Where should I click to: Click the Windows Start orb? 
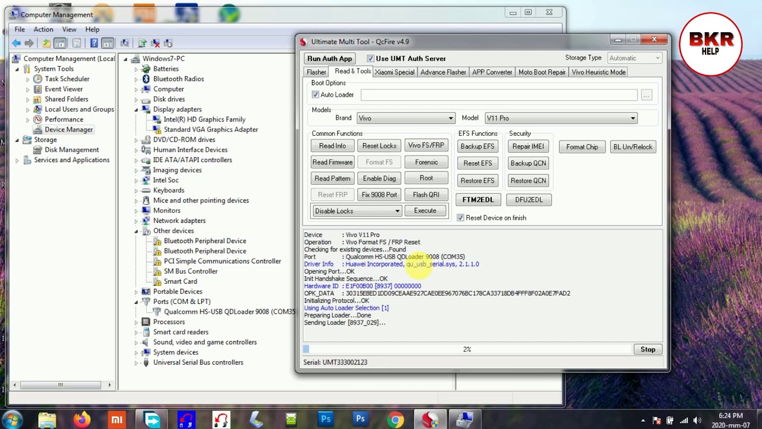(x=13, y=419)
